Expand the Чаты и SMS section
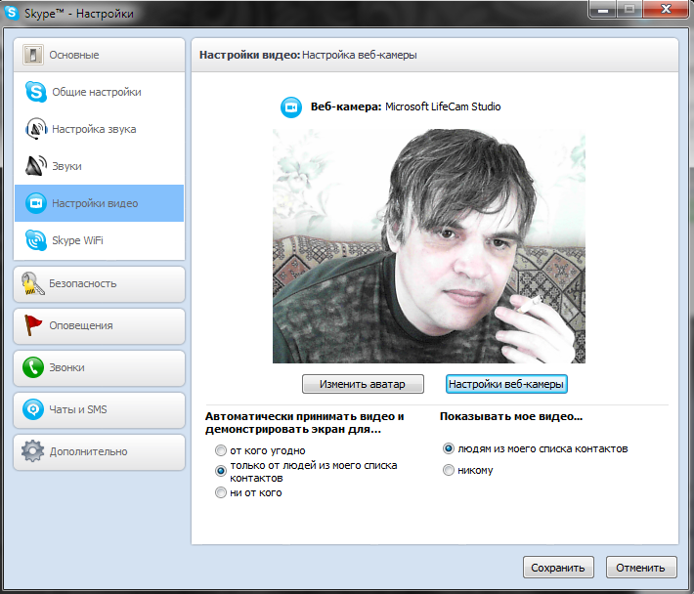The image size is (694, 594). point(99,410)
